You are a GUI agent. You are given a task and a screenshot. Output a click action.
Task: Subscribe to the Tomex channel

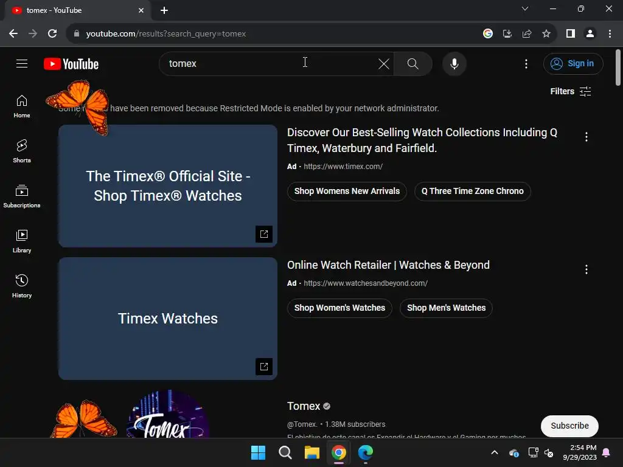tap(569, 426)
